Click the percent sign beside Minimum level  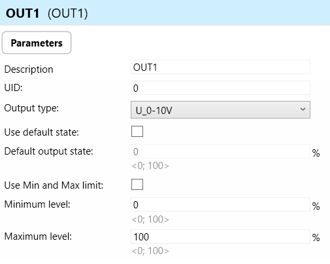[x=316, y=206]
